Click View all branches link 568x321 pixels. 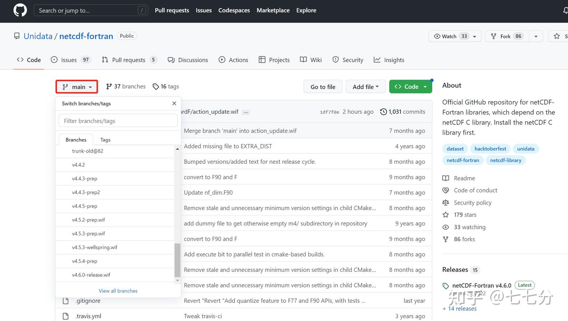pyautogui.click(x=118, y=291)
